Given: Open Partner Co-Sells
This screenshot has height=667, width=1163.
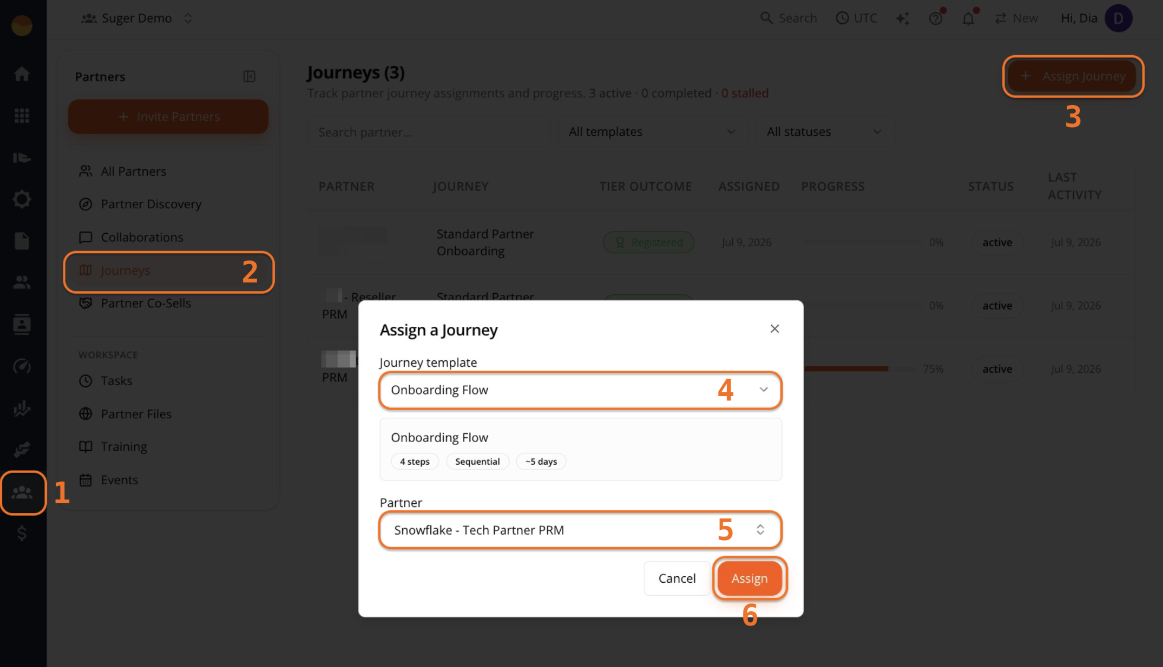Looking at the screenshot, I should point(146,303).
